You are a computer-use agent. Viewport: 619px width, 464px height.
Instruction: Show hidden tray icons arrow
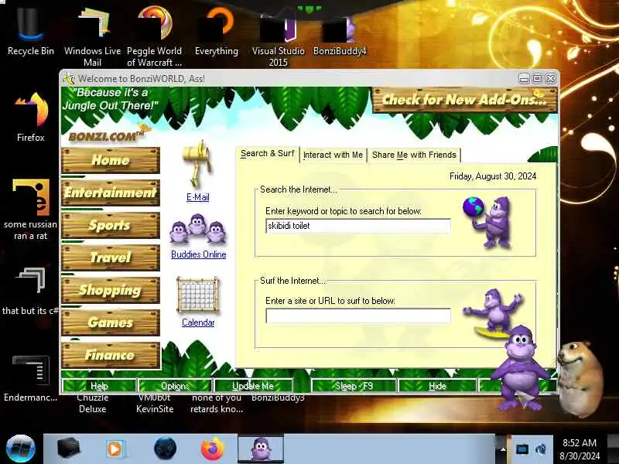(x=503, y=449)
